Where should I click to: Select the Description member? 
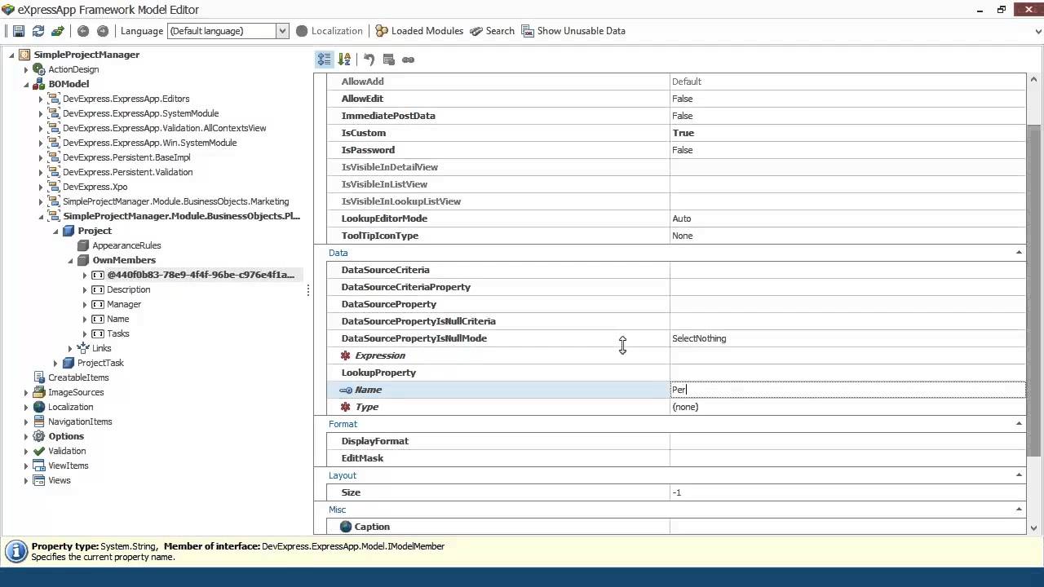pyautogui.click(x=128, y=289)
